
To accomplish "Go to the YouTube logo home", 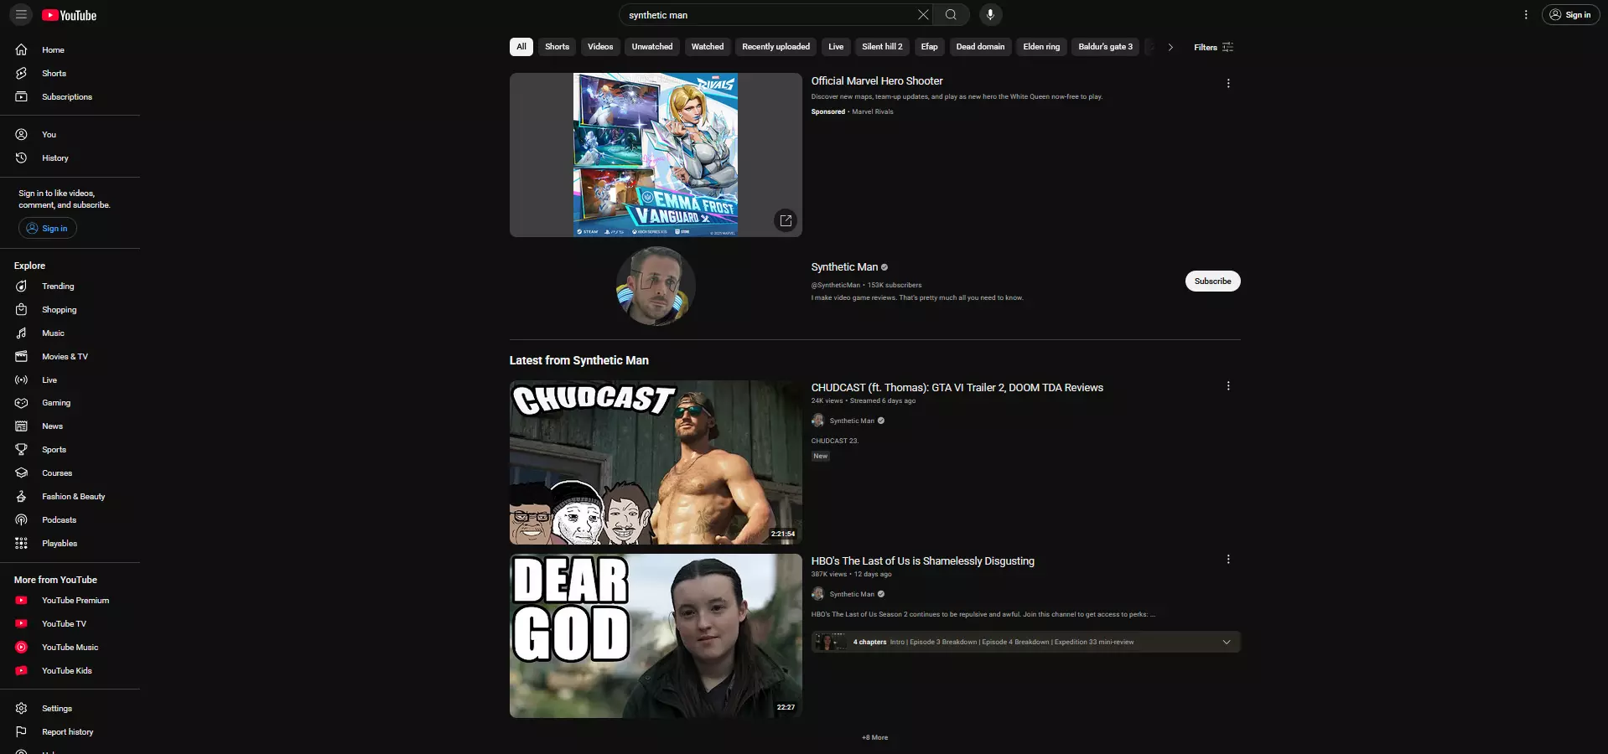I will pos(69,15).
